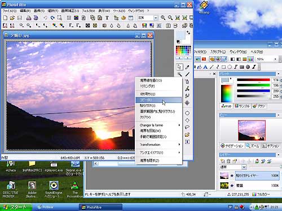
Task: Open the スクリプト menu in Pictbear
Action: pos(218,52)
